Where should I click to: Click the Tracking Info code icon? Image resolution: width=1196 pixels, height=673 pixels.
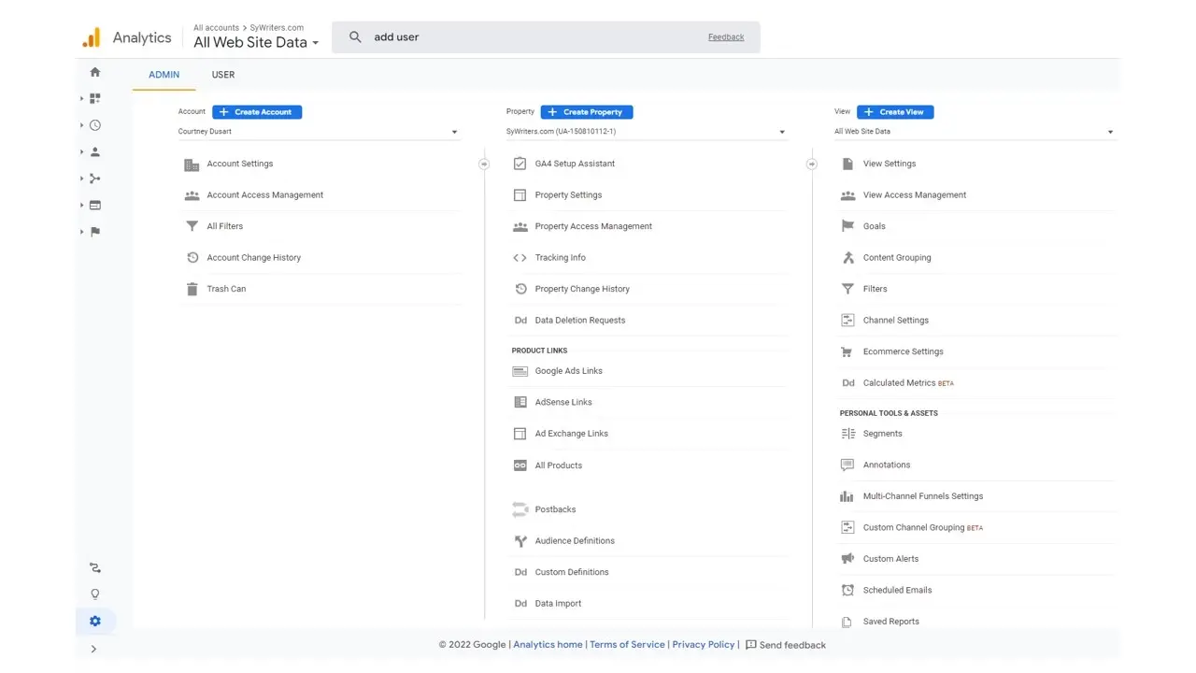click(520, 258)
